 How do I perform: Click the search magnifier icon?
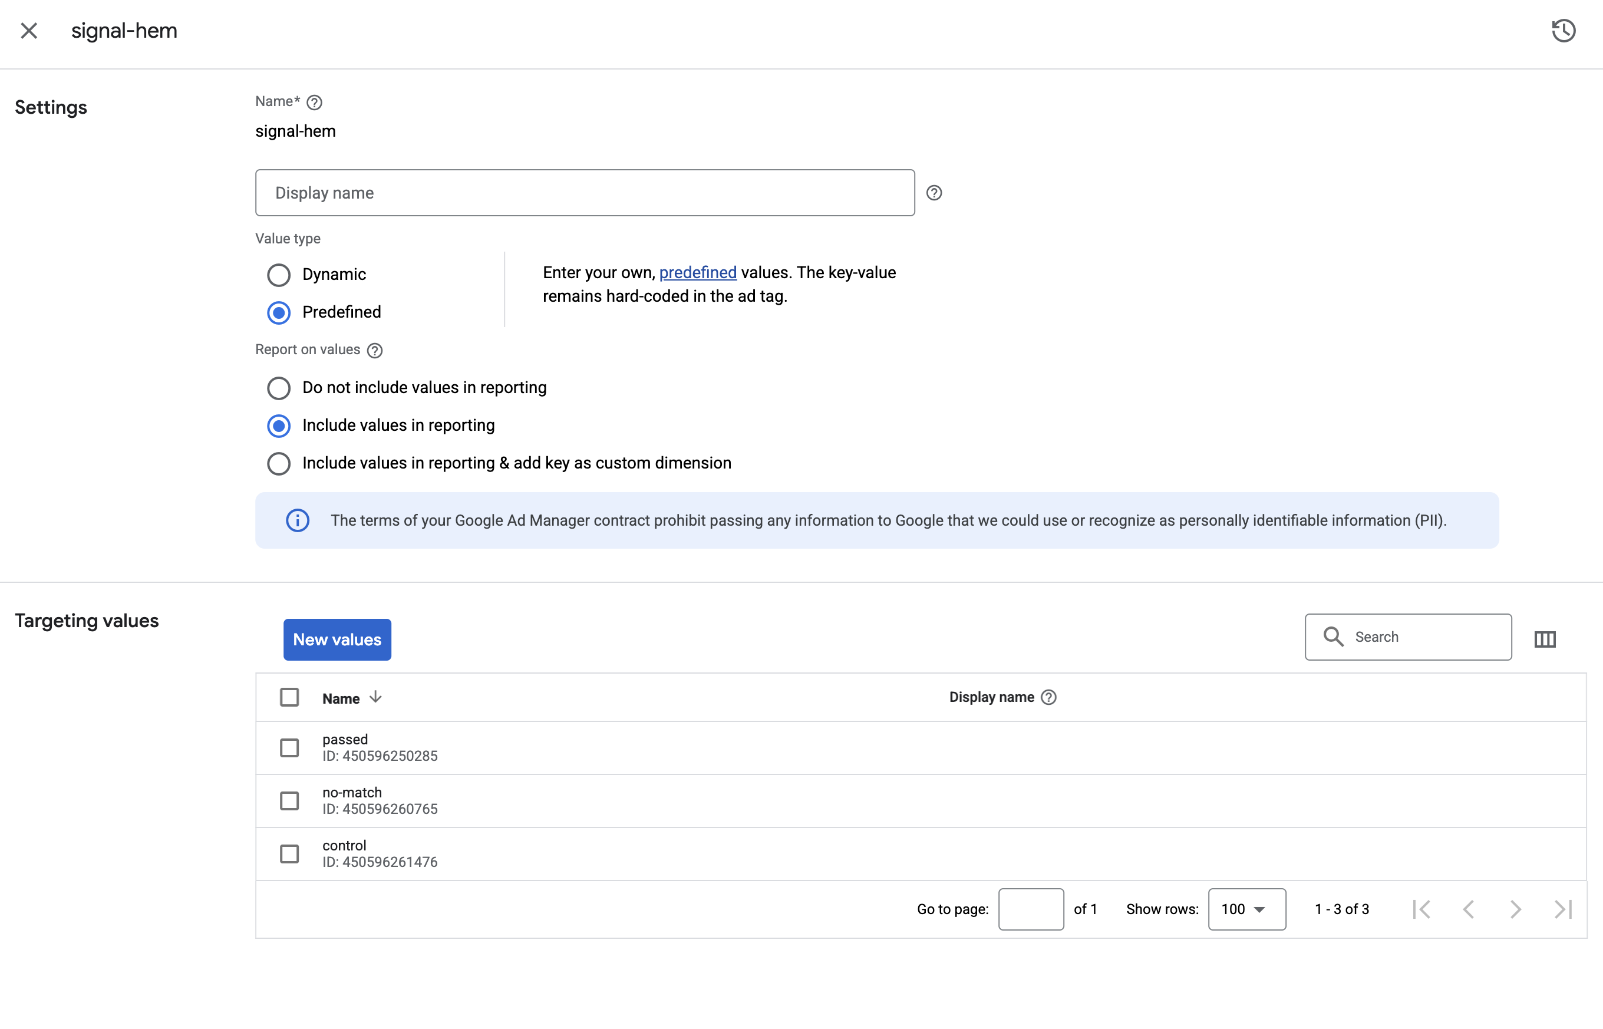click(x=1333, y=636)
